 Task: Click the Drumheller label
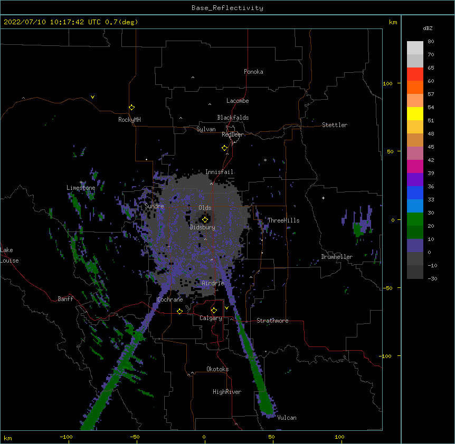pos(337,256)
